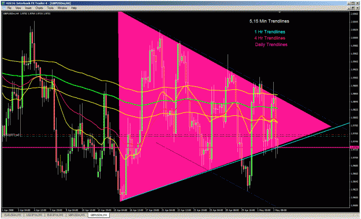This screenshot has width=361, height=219.
Task: Click the '1 Hr Trendlines' cyan label
Action: pyautogui.click(x=270, y=32)
